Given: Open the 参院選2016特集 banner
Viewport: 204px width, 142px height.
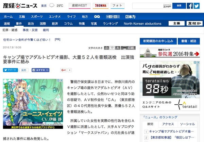Looking at the screenshot, I should [x=170, y=53].
